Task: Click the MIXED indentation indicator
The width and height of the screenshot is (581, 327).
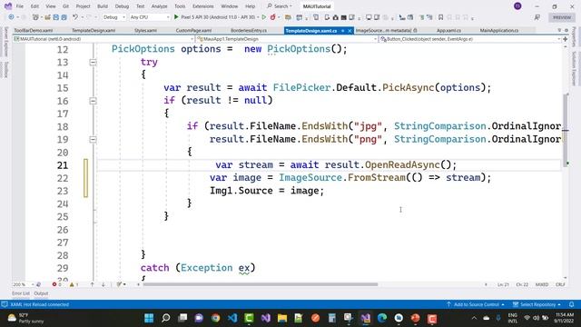Action: [542, 284]
